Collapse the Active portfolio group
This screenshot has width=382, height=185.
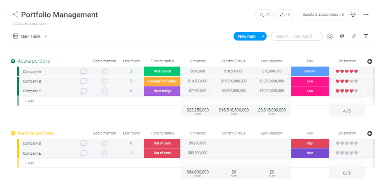coord(13,61)
